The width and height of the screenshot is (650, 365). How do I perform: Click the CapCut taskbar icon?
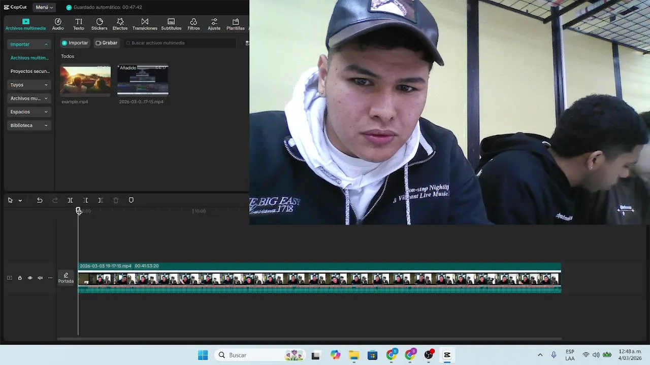point(447,355)
